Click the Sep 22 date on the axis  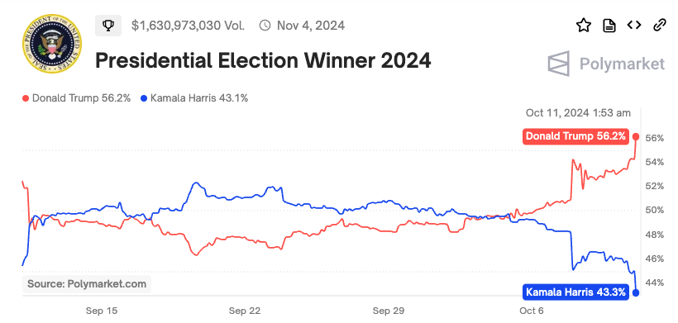[244, 311]
